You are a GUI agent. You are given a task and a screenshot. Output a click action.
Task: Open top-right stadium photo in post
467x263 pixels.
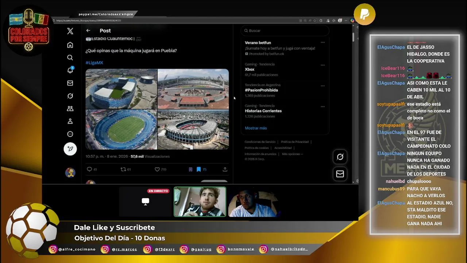click(193, 89)
